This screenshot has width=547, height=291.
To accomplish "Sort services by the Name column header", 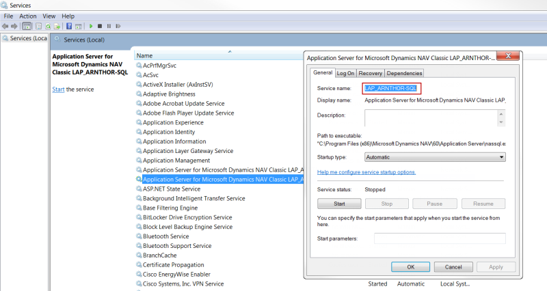I will point(219,55).
